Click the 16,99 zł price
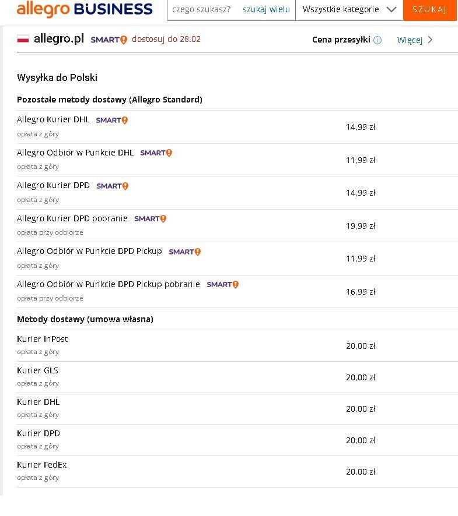Screen dimensions: 458x516 pos(361,292)
